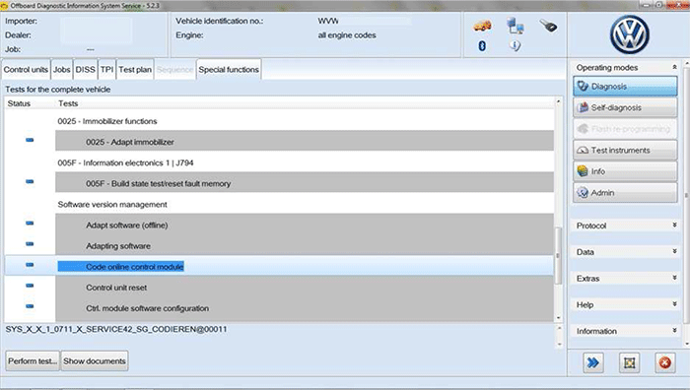Switch to Special functions tab
Image resolution: width=690 pixels, height=390 pixels.
[229, 70]
